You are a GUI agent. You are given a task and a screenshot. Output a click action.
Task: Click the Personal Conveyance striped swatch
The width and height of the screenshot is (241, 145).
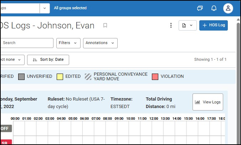pyautogui.click(x=88, y=76)
